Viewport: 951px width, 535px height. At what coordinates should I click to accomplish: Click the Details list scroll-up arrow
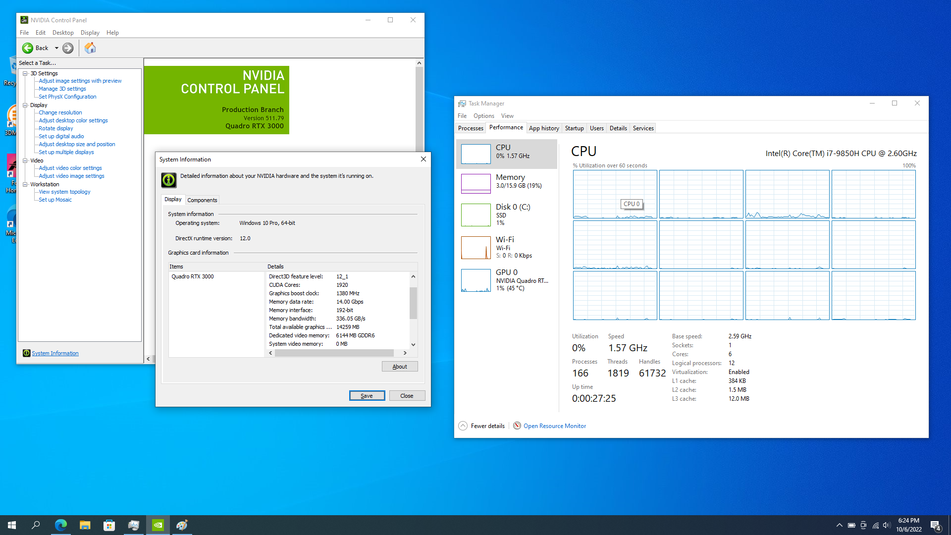pos(413,276)
